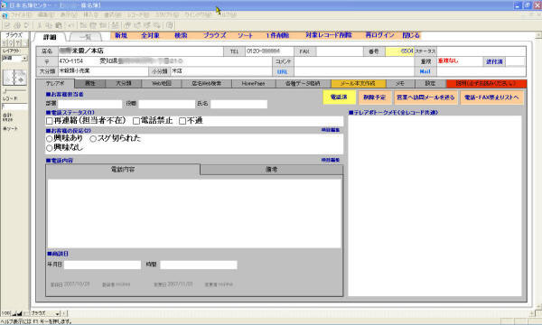Viewport: 542px width, 325px height.
Task: Switch to the 詳細 tab
Action: pos(50,37)
